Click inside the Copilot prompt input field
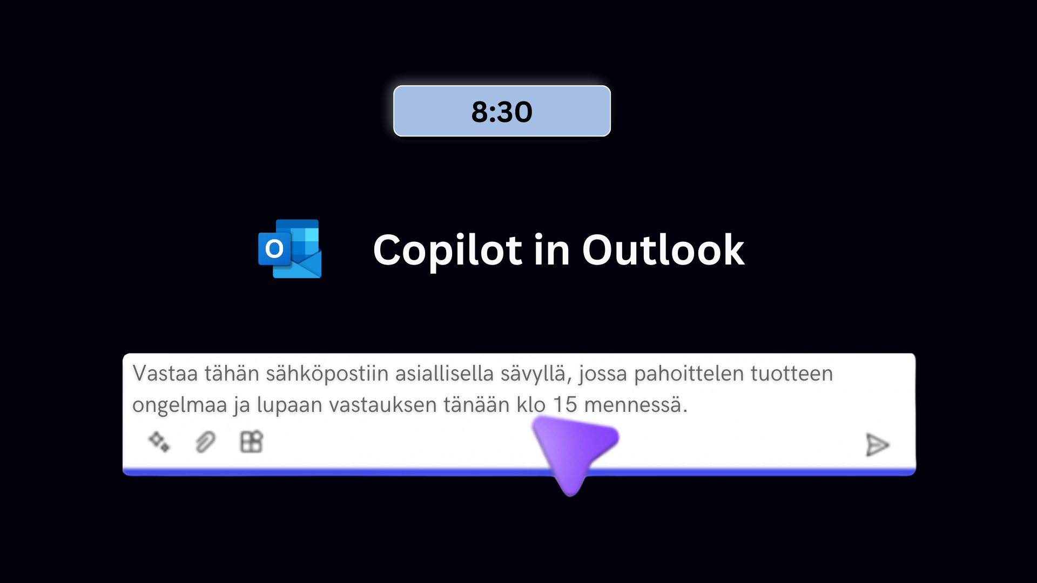Screen dimensions: 1037x583 pos(518,389)
